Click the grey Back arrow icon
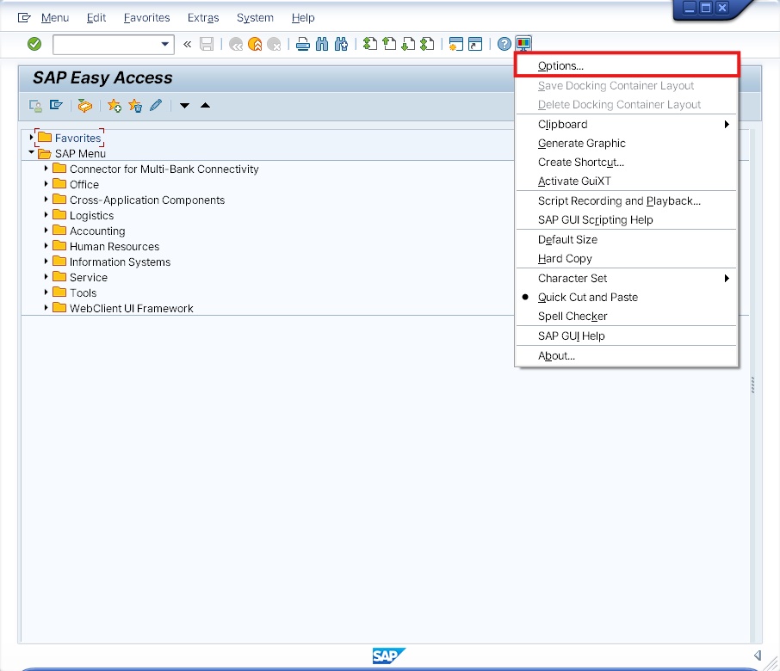 (236, 44)
